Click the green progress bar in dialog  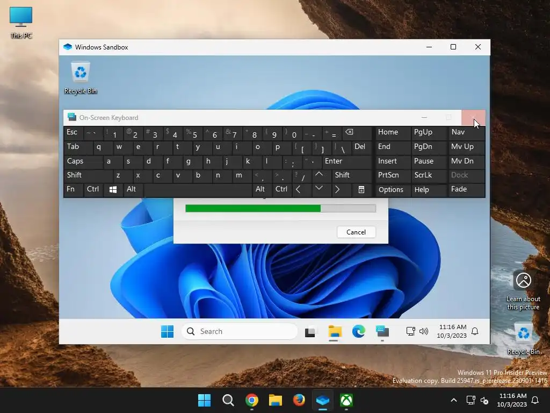(x=280, y=209)
